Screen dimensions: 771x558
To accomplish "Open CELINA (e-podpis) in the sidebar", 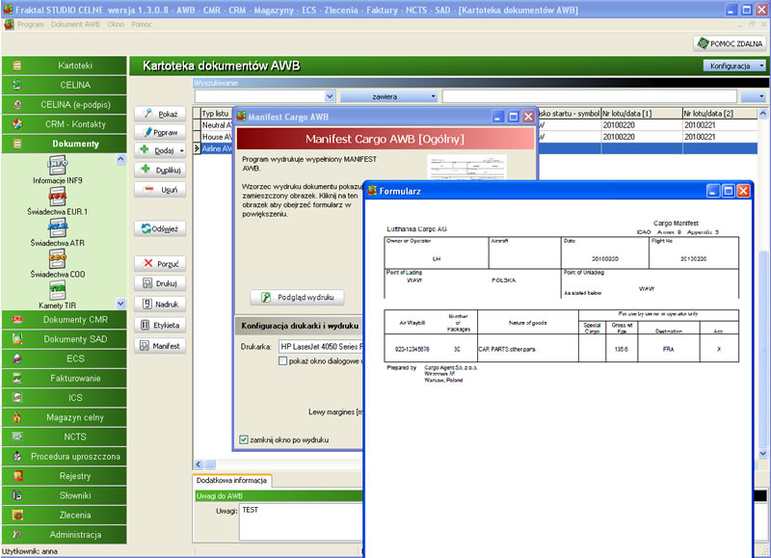I will coord(65,105).
